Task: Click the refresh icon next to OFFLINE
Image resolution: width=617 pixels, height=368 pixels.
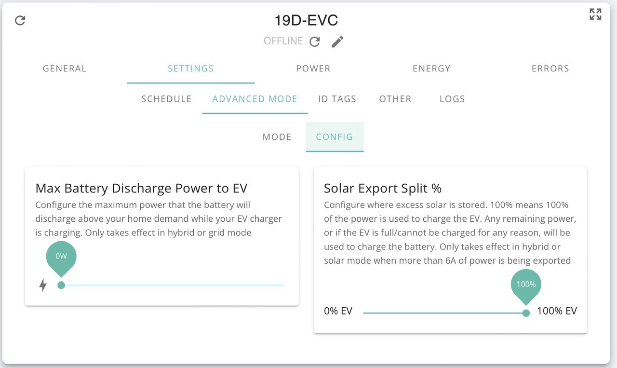Action: coord(315,41)
